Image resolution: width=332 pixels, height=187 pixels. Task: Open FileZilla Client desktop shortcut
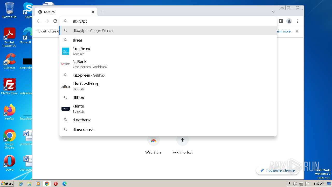click(9, 86)
